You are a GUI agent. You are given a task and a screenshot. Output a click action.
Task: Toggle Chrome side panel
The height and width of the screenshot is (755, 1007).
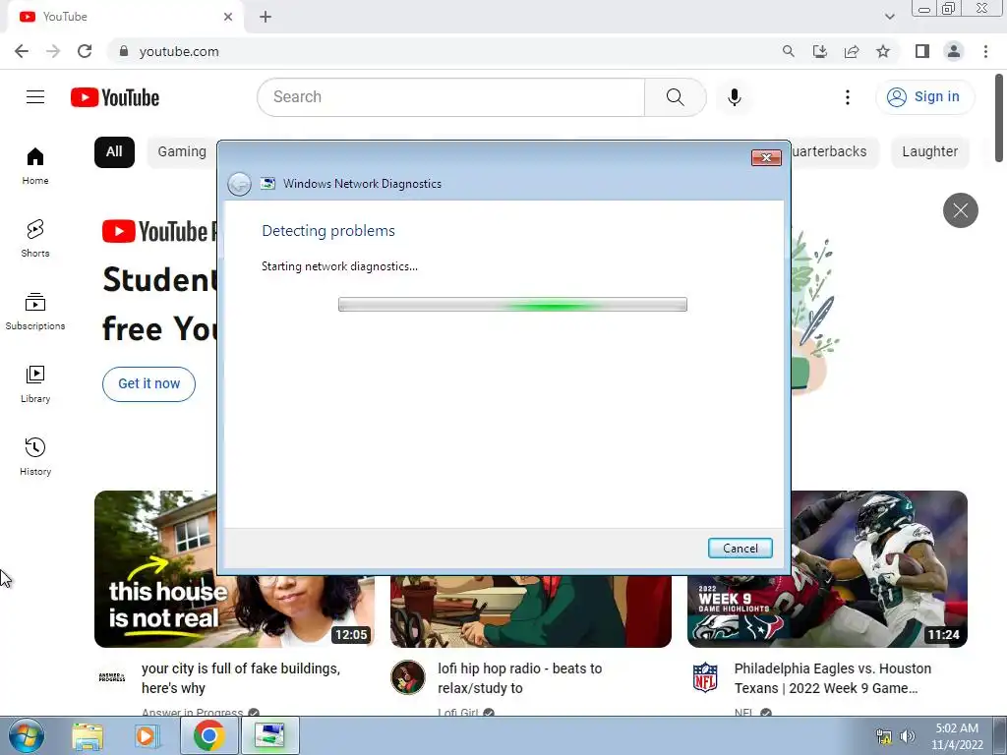(922, 51)
